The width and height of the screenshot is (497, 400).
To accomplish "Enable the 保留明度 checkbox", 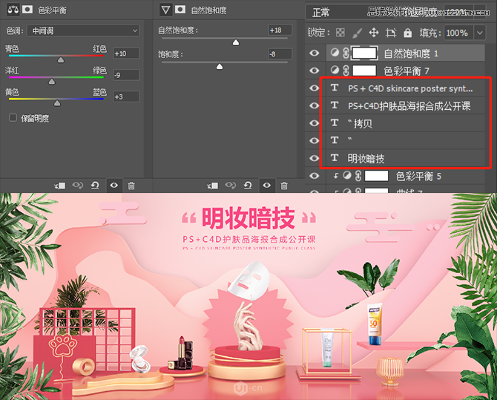I will (x=13, y=118).
